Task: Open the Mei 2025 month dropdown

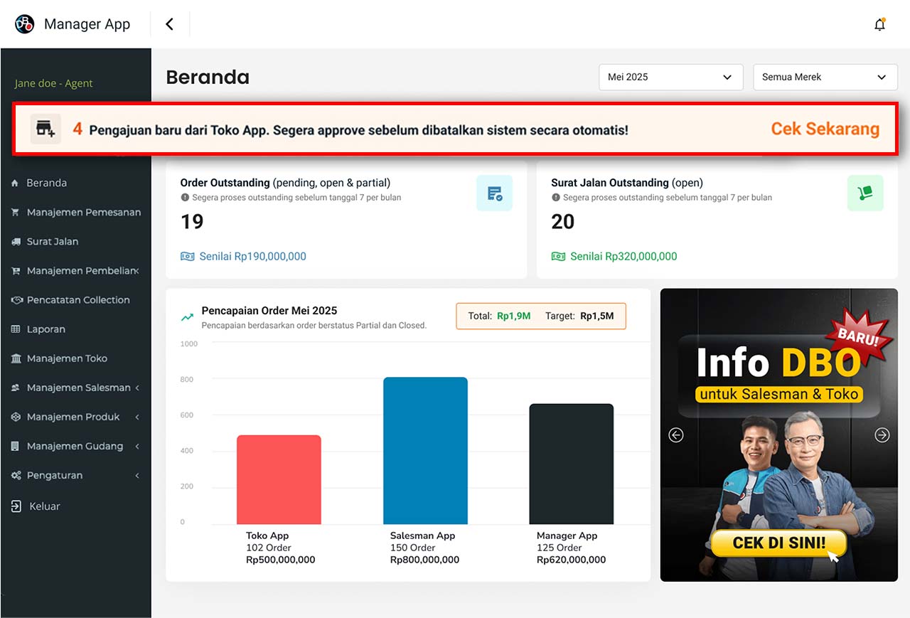Action: [670, 77]
